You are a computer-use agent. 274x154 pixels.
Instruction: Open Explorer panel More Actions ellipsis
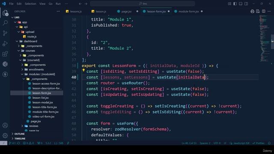point(58,12)
